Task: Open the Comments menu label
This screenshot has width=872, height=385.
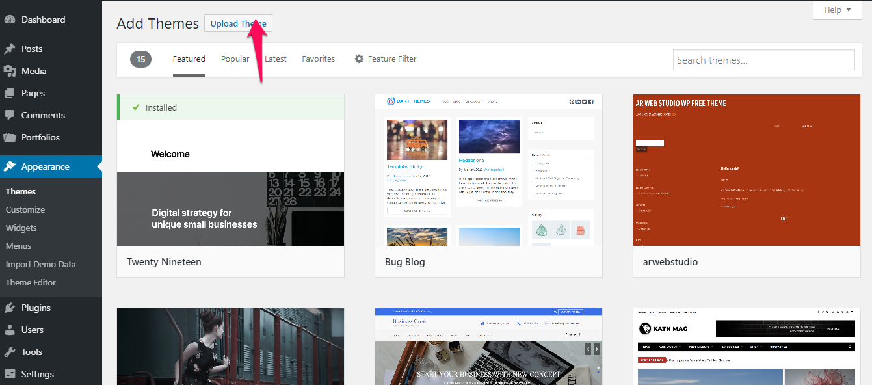Action: click(43, 115)
